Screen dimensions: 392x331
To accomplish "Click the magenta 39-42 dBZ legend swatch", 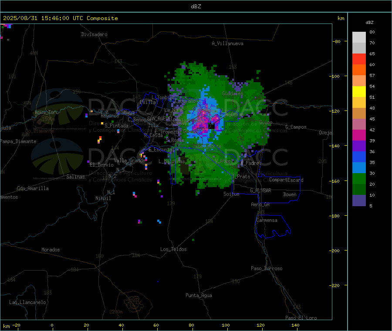I will click(x=359, y=135).
